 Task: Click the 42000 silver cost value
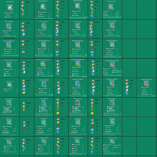[97, 100]
